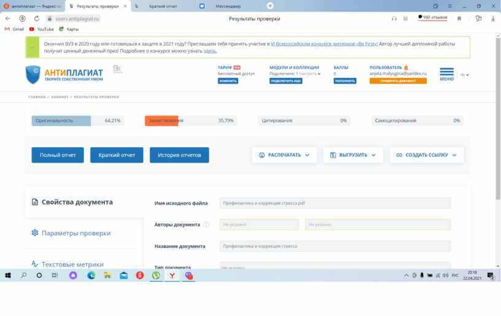The height and width of the screenshot is (316, 501).
Task: Open the language selector dropdown
Action: pos(465,75)
